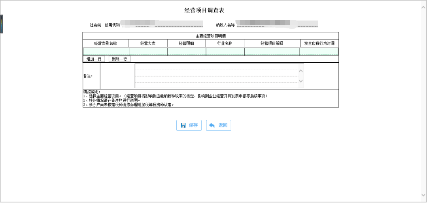Click the 经营大类 column header

(x=148, y=43)
